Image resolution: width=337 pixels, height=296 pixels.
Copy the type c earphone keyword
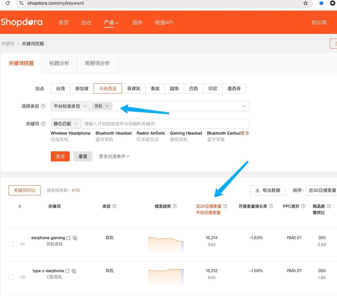click(74, 271)
